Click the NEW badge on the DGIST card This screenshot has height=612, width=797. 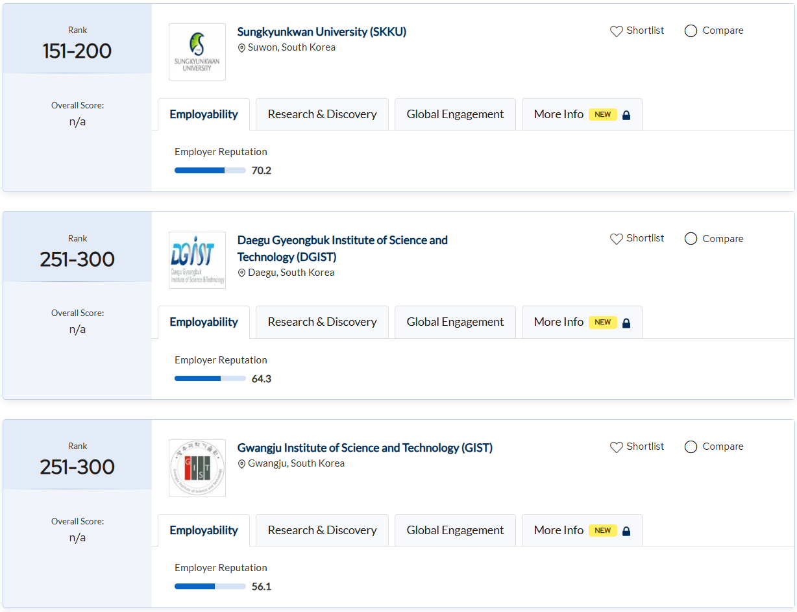point(603,322)
